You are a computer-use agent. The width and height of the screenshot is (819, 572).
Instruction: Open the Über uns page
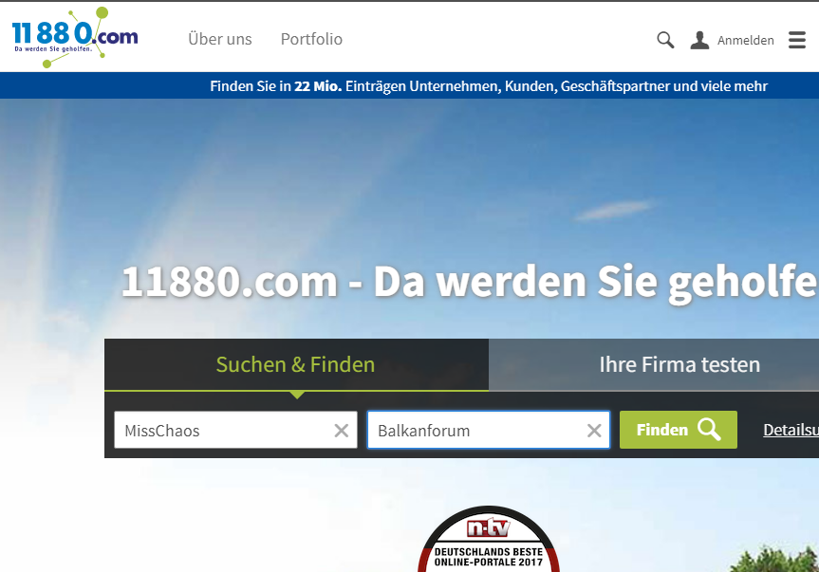220,39
